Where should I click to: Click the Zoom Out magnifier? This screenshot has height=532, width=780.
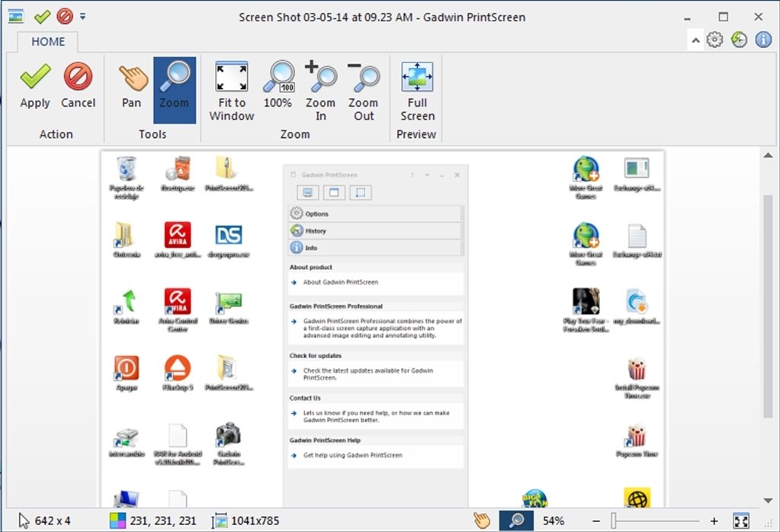pos(364,91)
